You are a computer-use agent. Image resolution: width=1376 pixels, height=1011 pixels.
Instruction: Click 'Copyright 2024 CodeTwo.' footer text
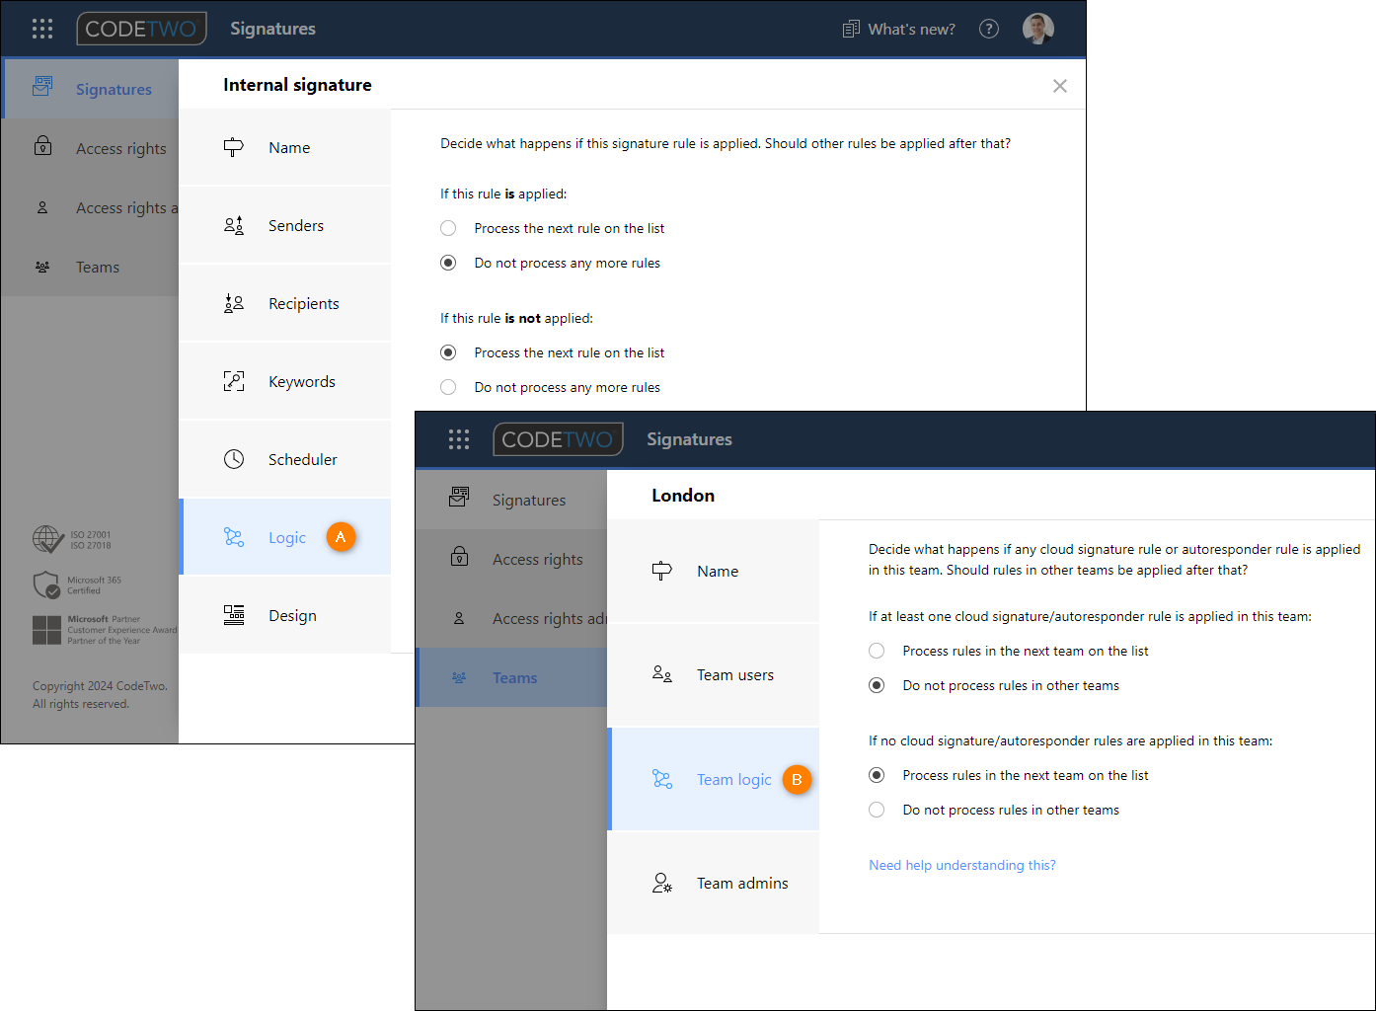[x=100, y=686]
